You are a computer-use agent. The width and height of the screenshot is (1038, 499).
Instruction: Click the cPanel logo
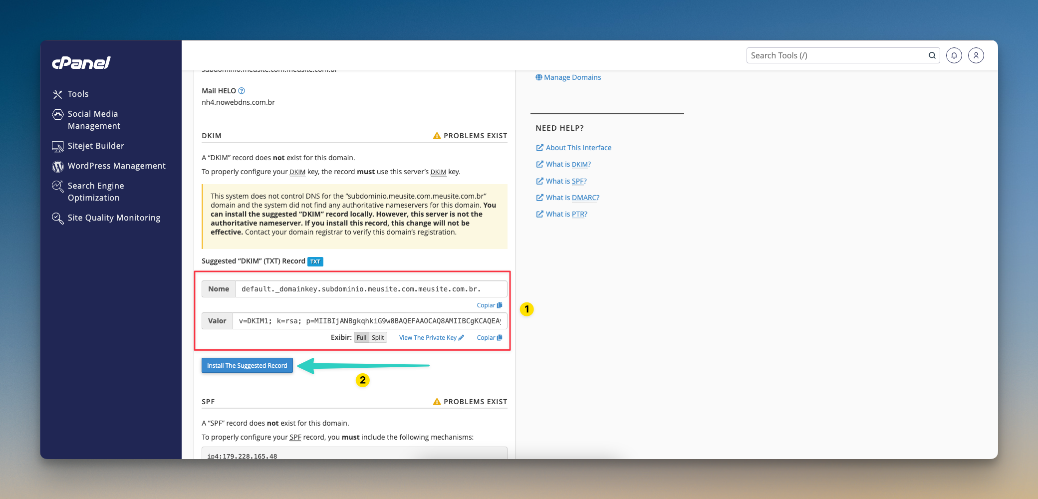(x=81, y=63)
